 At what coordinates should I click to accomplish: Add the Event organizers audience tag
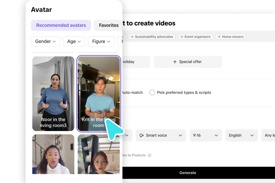[195, 37]
